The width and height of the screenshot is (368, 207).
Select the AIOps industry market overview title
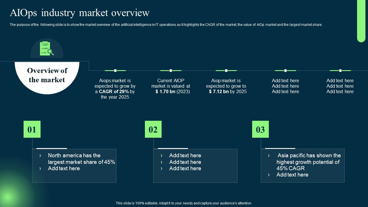(x=80, y=13)
